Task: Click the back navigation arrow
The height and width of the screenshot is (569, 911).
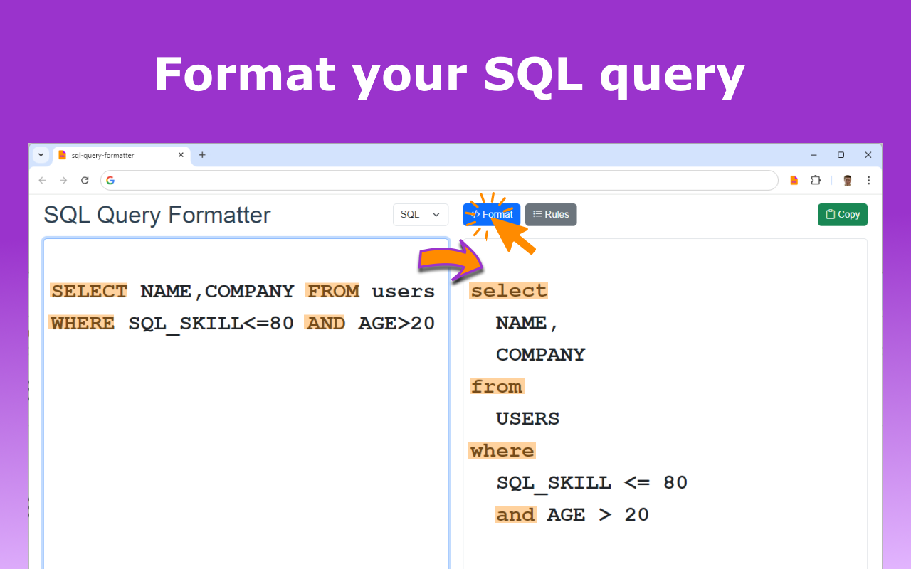Action: tap(42, 180)
